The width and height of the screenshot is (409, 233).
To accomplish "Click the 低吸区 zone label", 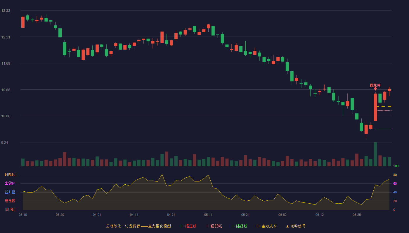I will 10,209.
